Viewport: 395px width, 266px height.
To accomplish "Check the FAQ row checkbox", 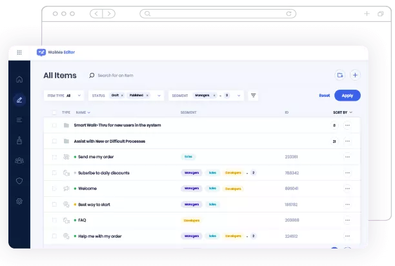I will [54, 220].
